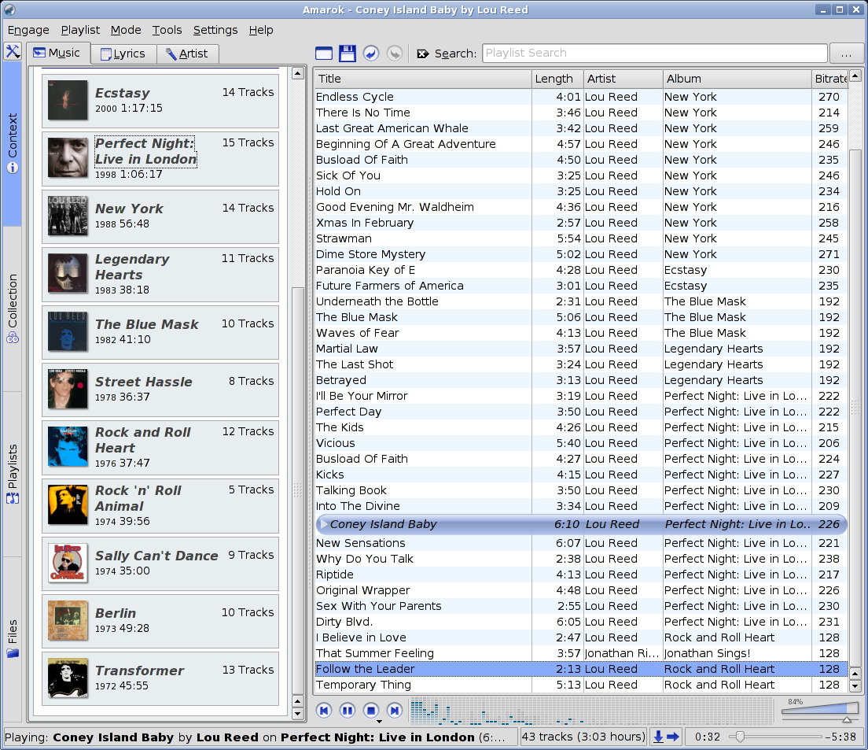Screen dimensions: 868x750
Task: Open the Settings menu
Action: pos(215,30)
